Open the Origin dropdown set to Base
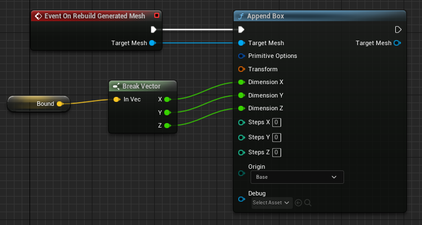This screenshot has width=422, height=225. (x=297, y=177)
